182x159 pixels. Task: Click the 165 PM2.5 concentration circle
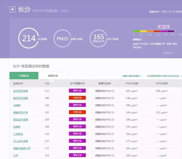tap(98, 38)
